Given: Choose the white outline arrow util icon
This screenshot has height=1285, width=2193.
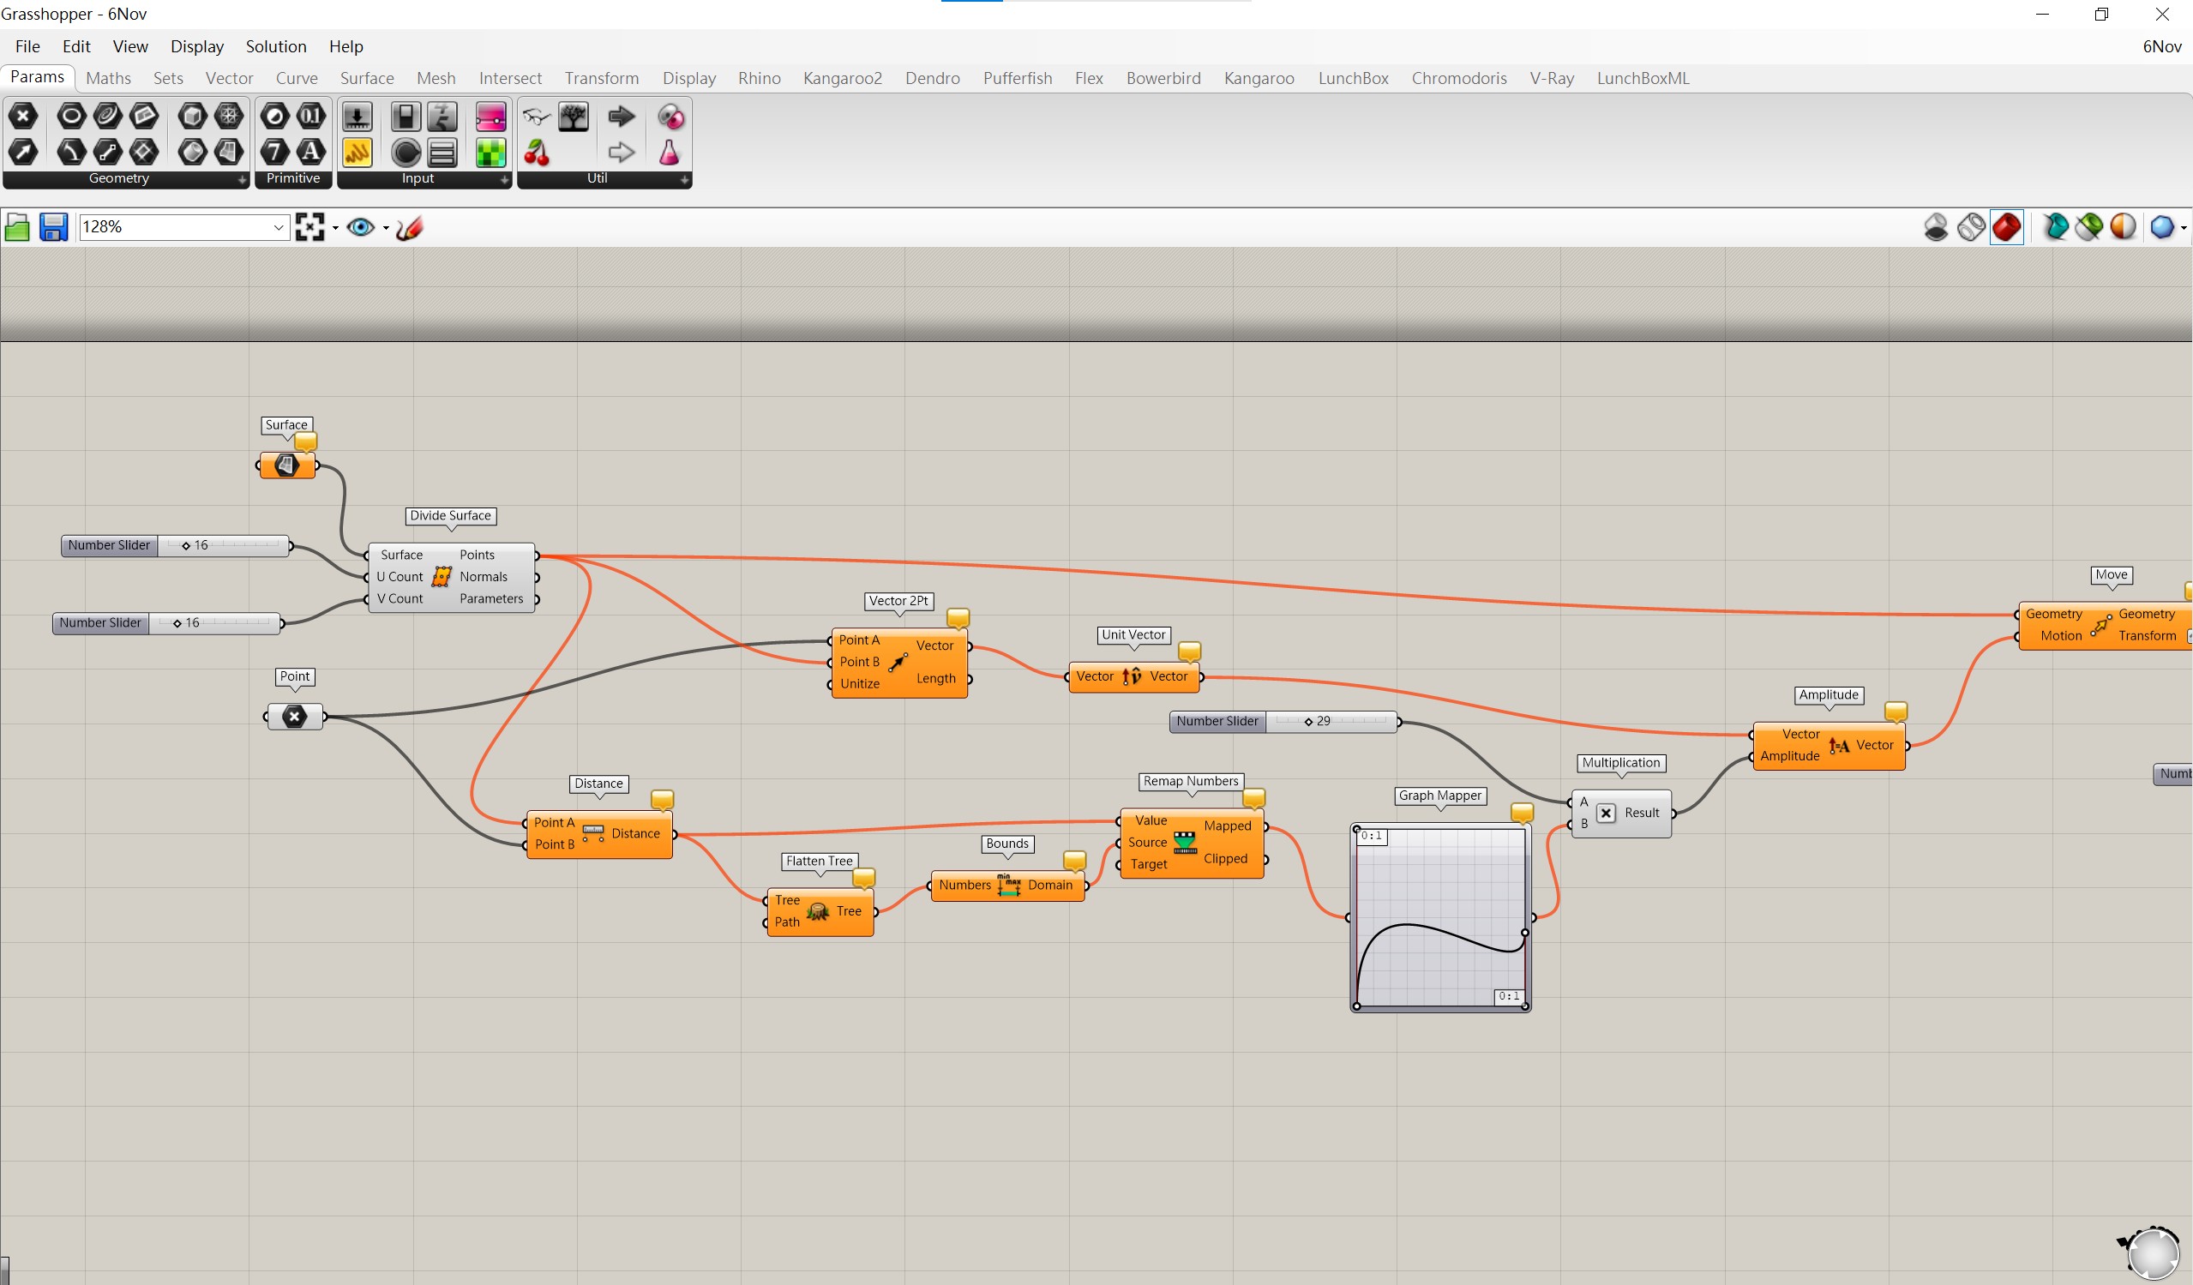Looking at the screenshot, I should (622, 153).
